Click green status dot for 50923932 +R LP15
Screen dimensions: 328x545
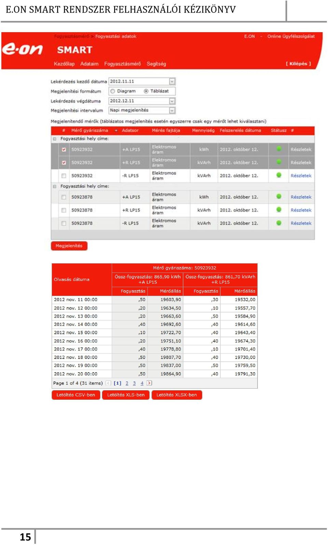279,162
